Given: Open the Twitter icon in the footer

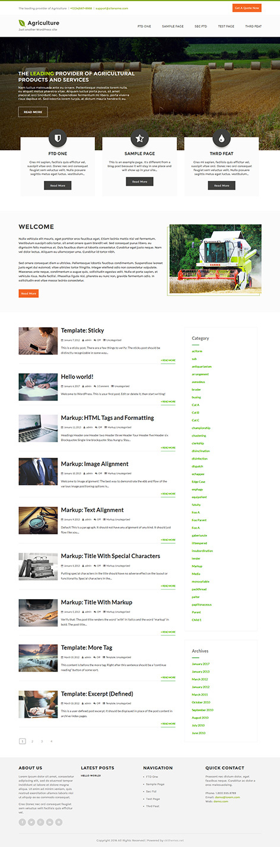Looking at the screenshot, I should coord(31,821).
